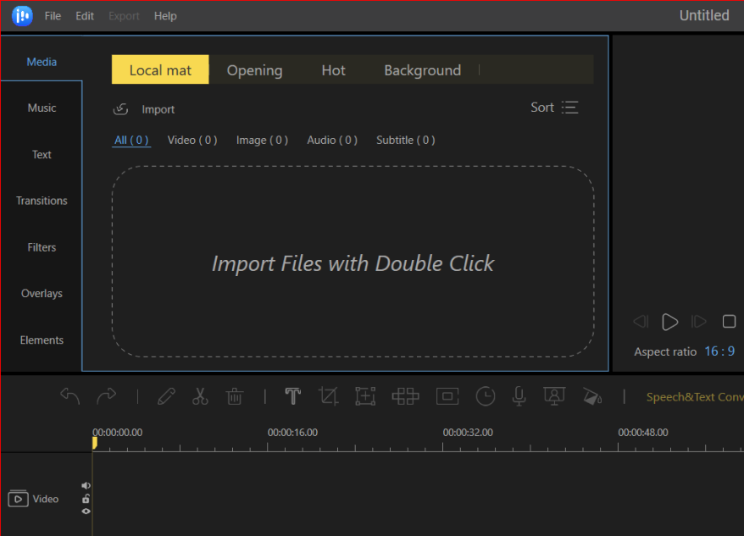744x536 pixels.
Task: Open the Sort list options
Action: 569,108
